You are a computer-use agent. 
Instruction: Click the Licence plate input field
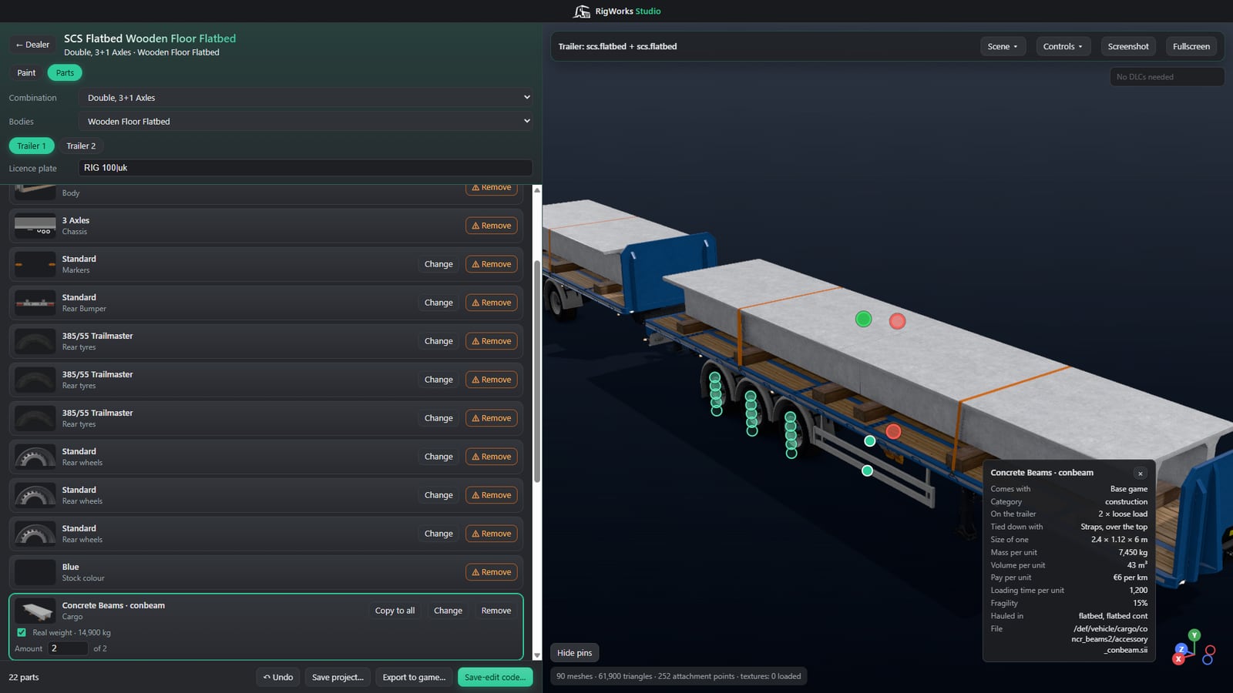pos(305,168)
